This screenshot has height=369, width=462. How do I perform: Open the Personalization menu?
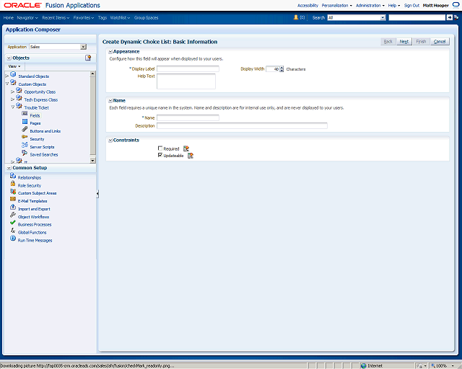(x=337, y=5)
